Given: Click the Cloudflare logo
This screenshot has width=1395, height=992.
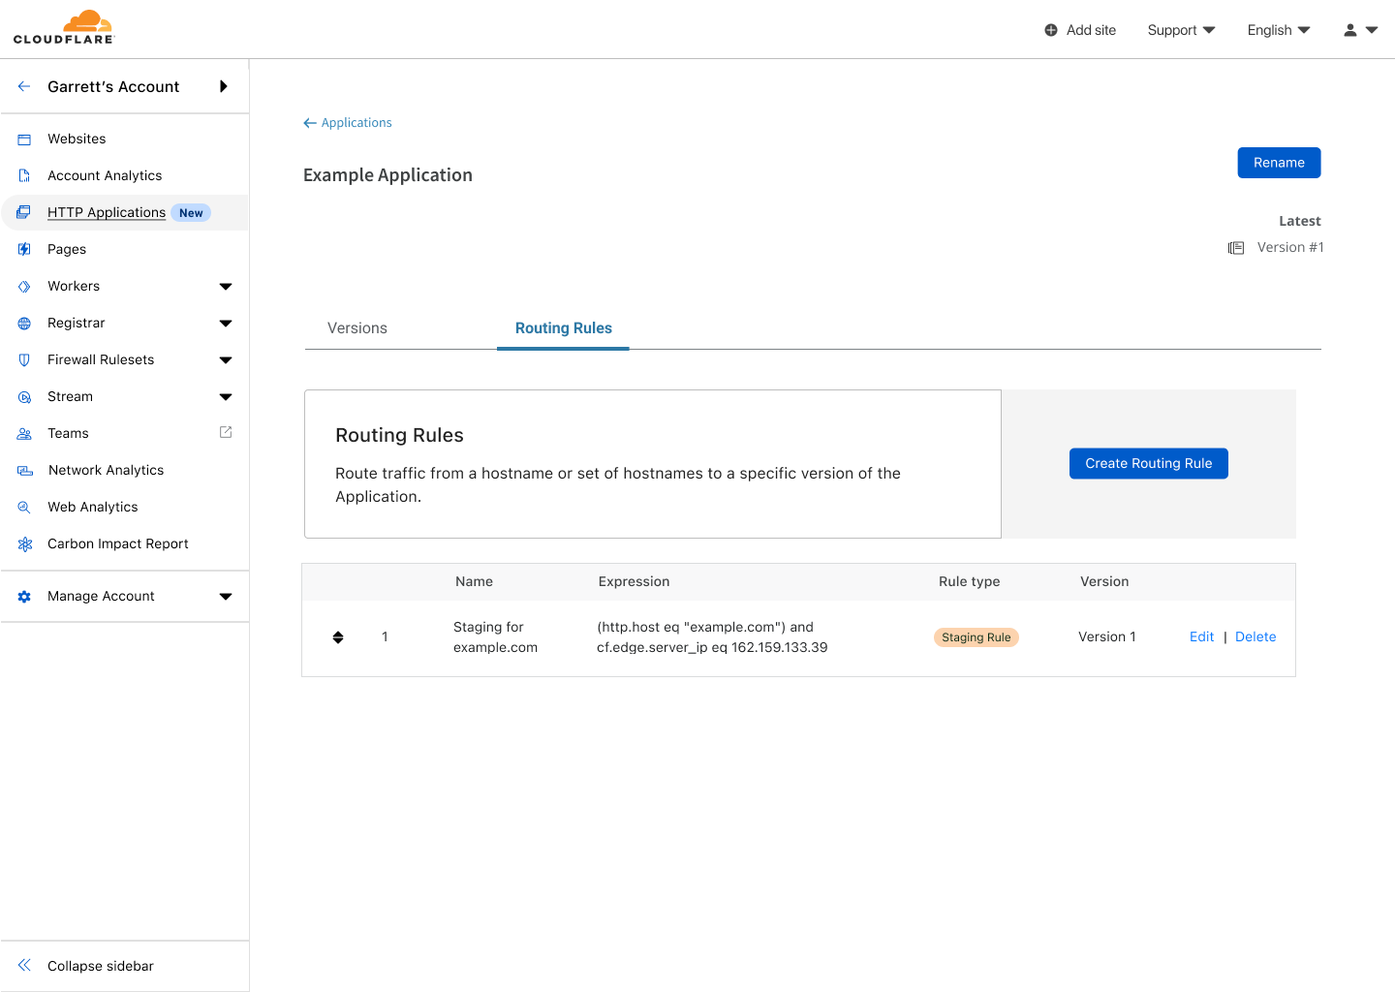Looking at the screenshot, I should (x=64, y=27).
